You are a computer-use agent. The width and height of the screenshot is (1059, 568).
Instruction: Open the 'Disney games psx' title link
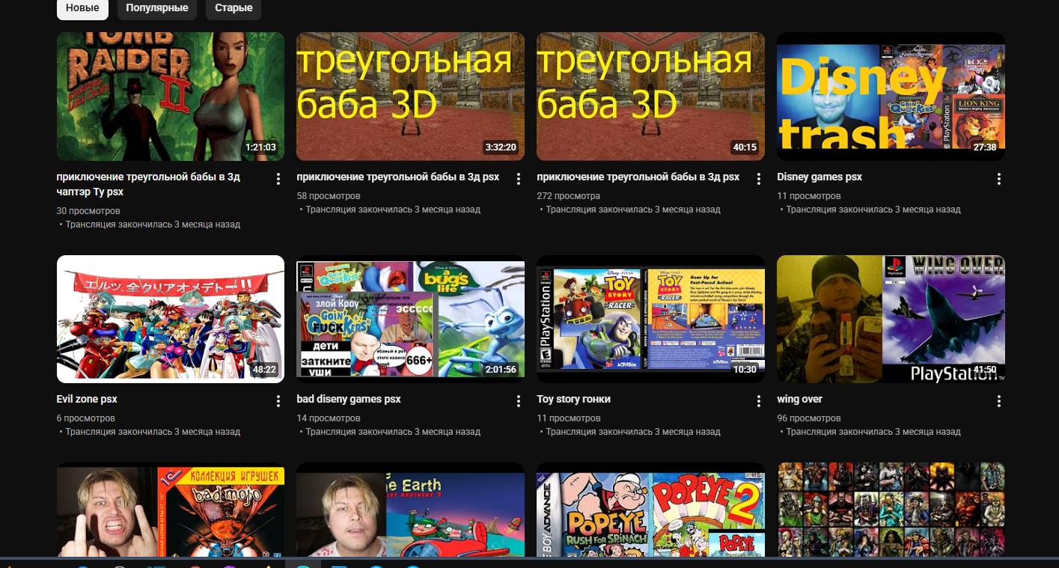pyautogui.click(x=820, y=177)
